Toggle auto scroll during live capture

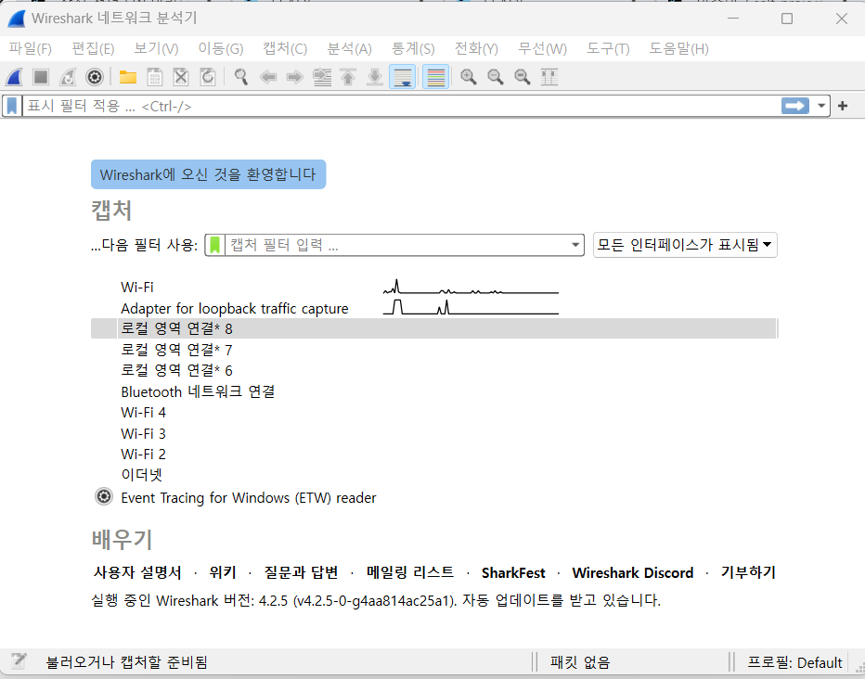402,77
